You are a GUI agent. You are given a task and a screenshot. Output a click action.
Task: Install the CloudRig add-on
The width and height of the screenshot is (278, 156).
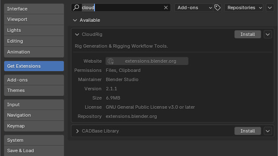click(x=248, y=34)
